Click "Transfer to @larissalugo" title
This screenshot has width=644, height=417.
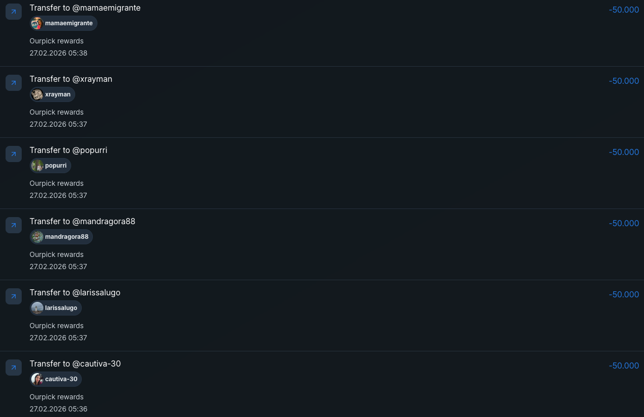[75, 292]
